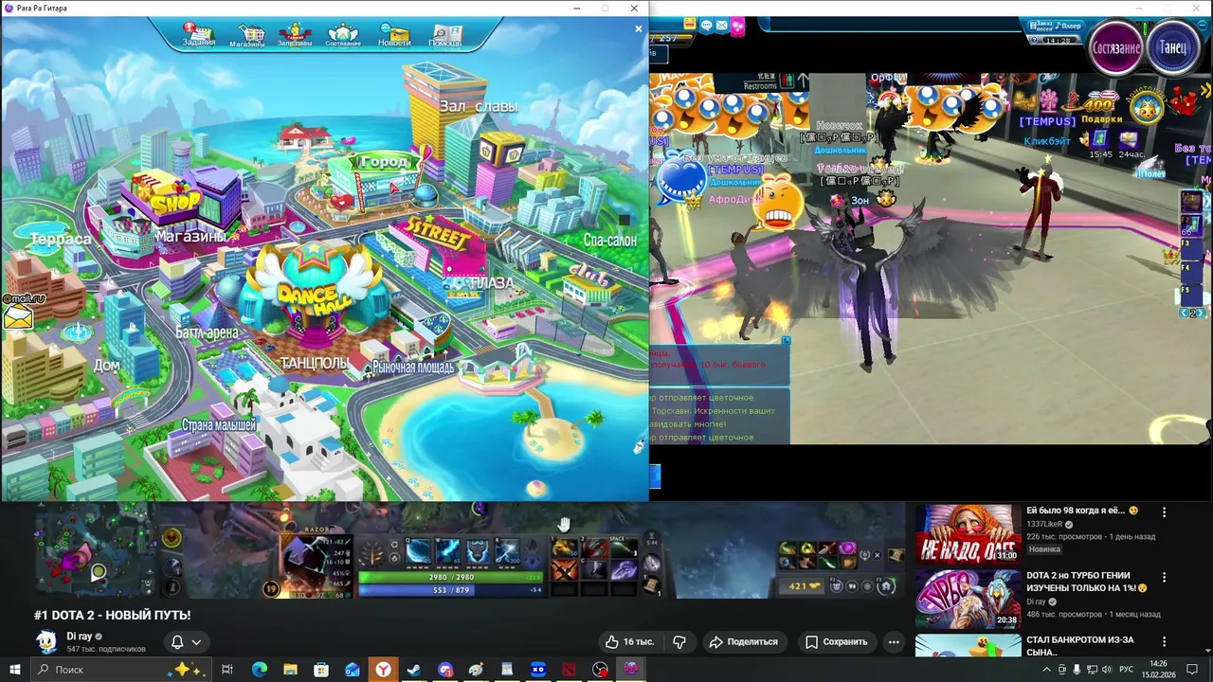Select the Зал славы tower label
The height and width of the screenshot is (682, 1213).
478,107
